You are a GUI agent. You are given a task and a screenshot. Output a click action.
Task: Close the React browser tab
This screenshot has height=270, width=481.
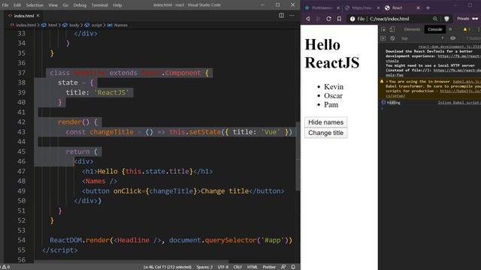(418, 8)
